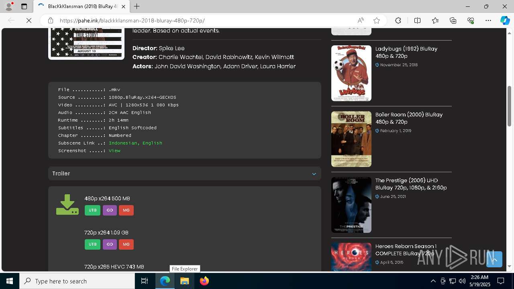Open the clock showing 2:26 AM
The height and width of the screenshot is (289, 514).
(479, 281)
